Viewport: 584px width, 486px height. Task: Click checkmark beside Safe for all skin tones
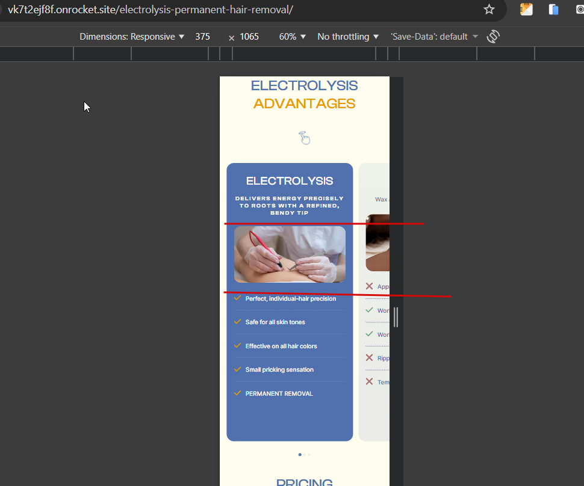238,322
